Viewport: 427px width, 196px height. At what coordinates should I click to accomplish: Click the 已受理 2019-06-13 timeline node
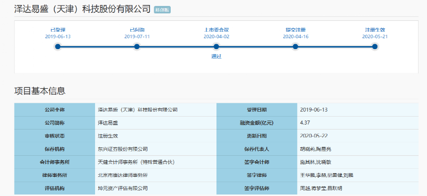coord(58,47)
